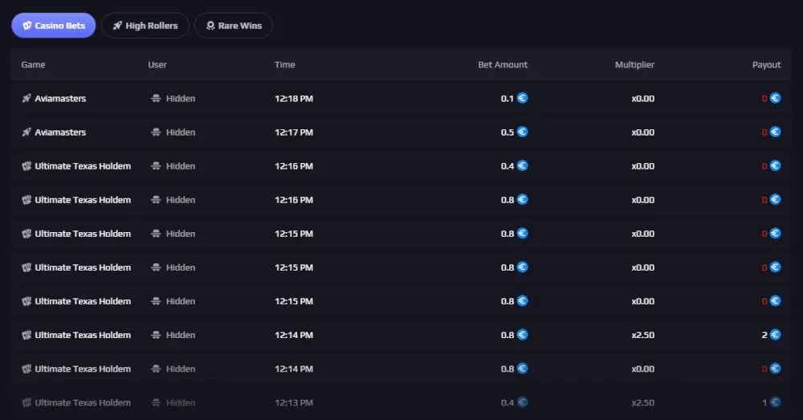Click the payout euro coin in the 12:14 PM x0.00 row
The height and width of the screenshot is (420, 803).
[x=776, y=369]
